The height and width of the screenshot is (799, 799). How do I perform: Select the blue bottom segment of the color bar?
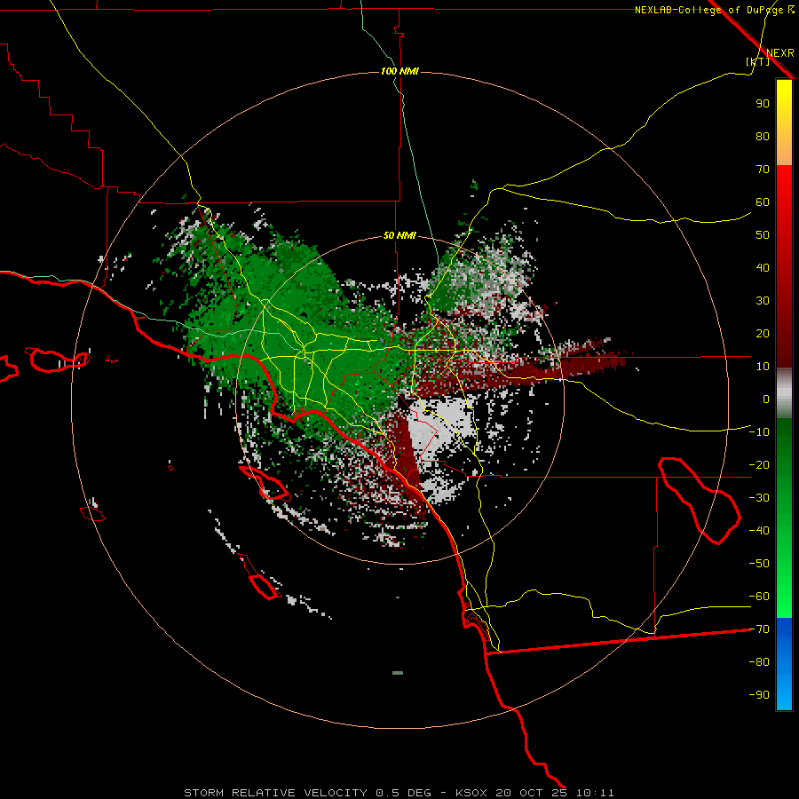(x=784, y=664)
